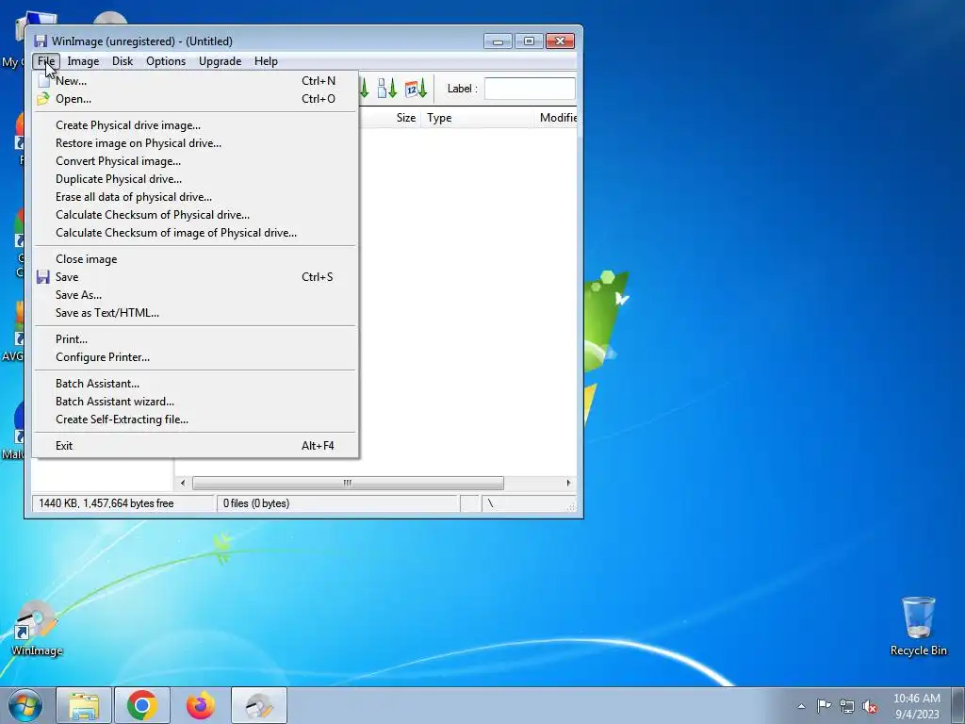Show hidden system tray icons
This screenshot has width=965, height=724.
(x=801, y=706)
